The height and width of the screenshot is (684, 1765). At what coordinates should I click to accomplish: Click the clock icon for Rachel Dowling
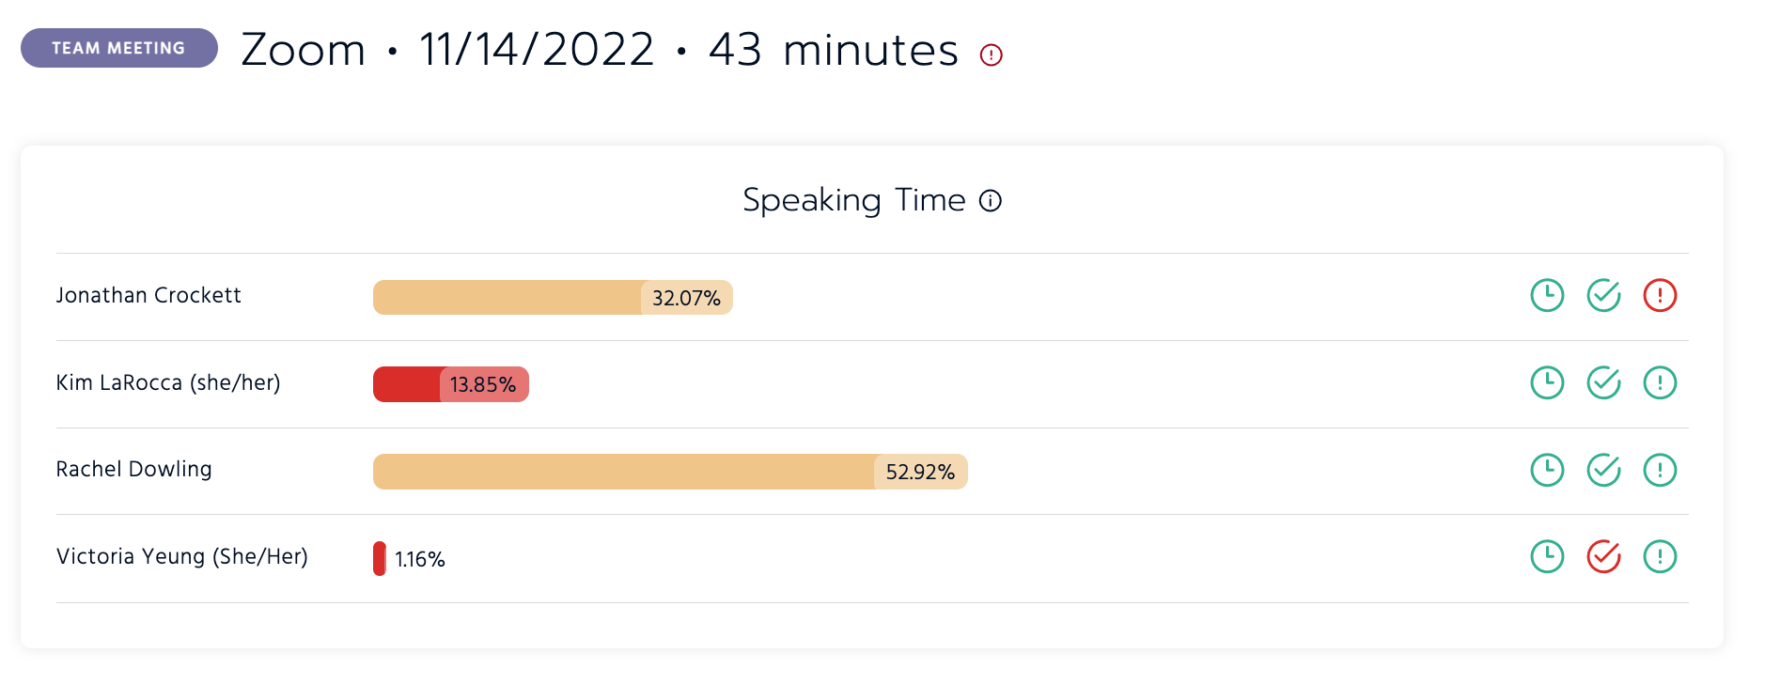point(1547,470)
